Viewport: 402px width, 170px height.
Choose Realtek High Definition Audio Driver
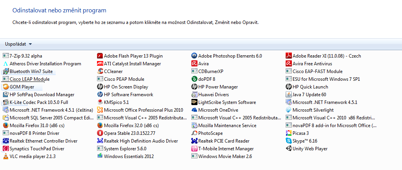[x=141, y=141]
